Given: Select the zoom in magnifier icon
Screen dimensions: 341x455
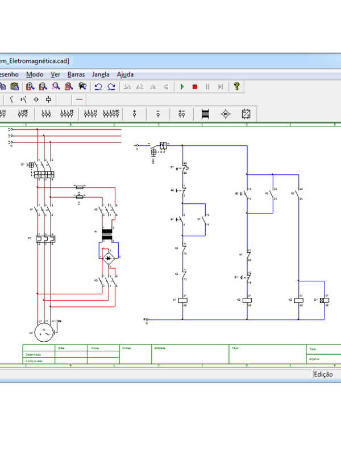Looking at the screenshot, I should pos(30,87).
